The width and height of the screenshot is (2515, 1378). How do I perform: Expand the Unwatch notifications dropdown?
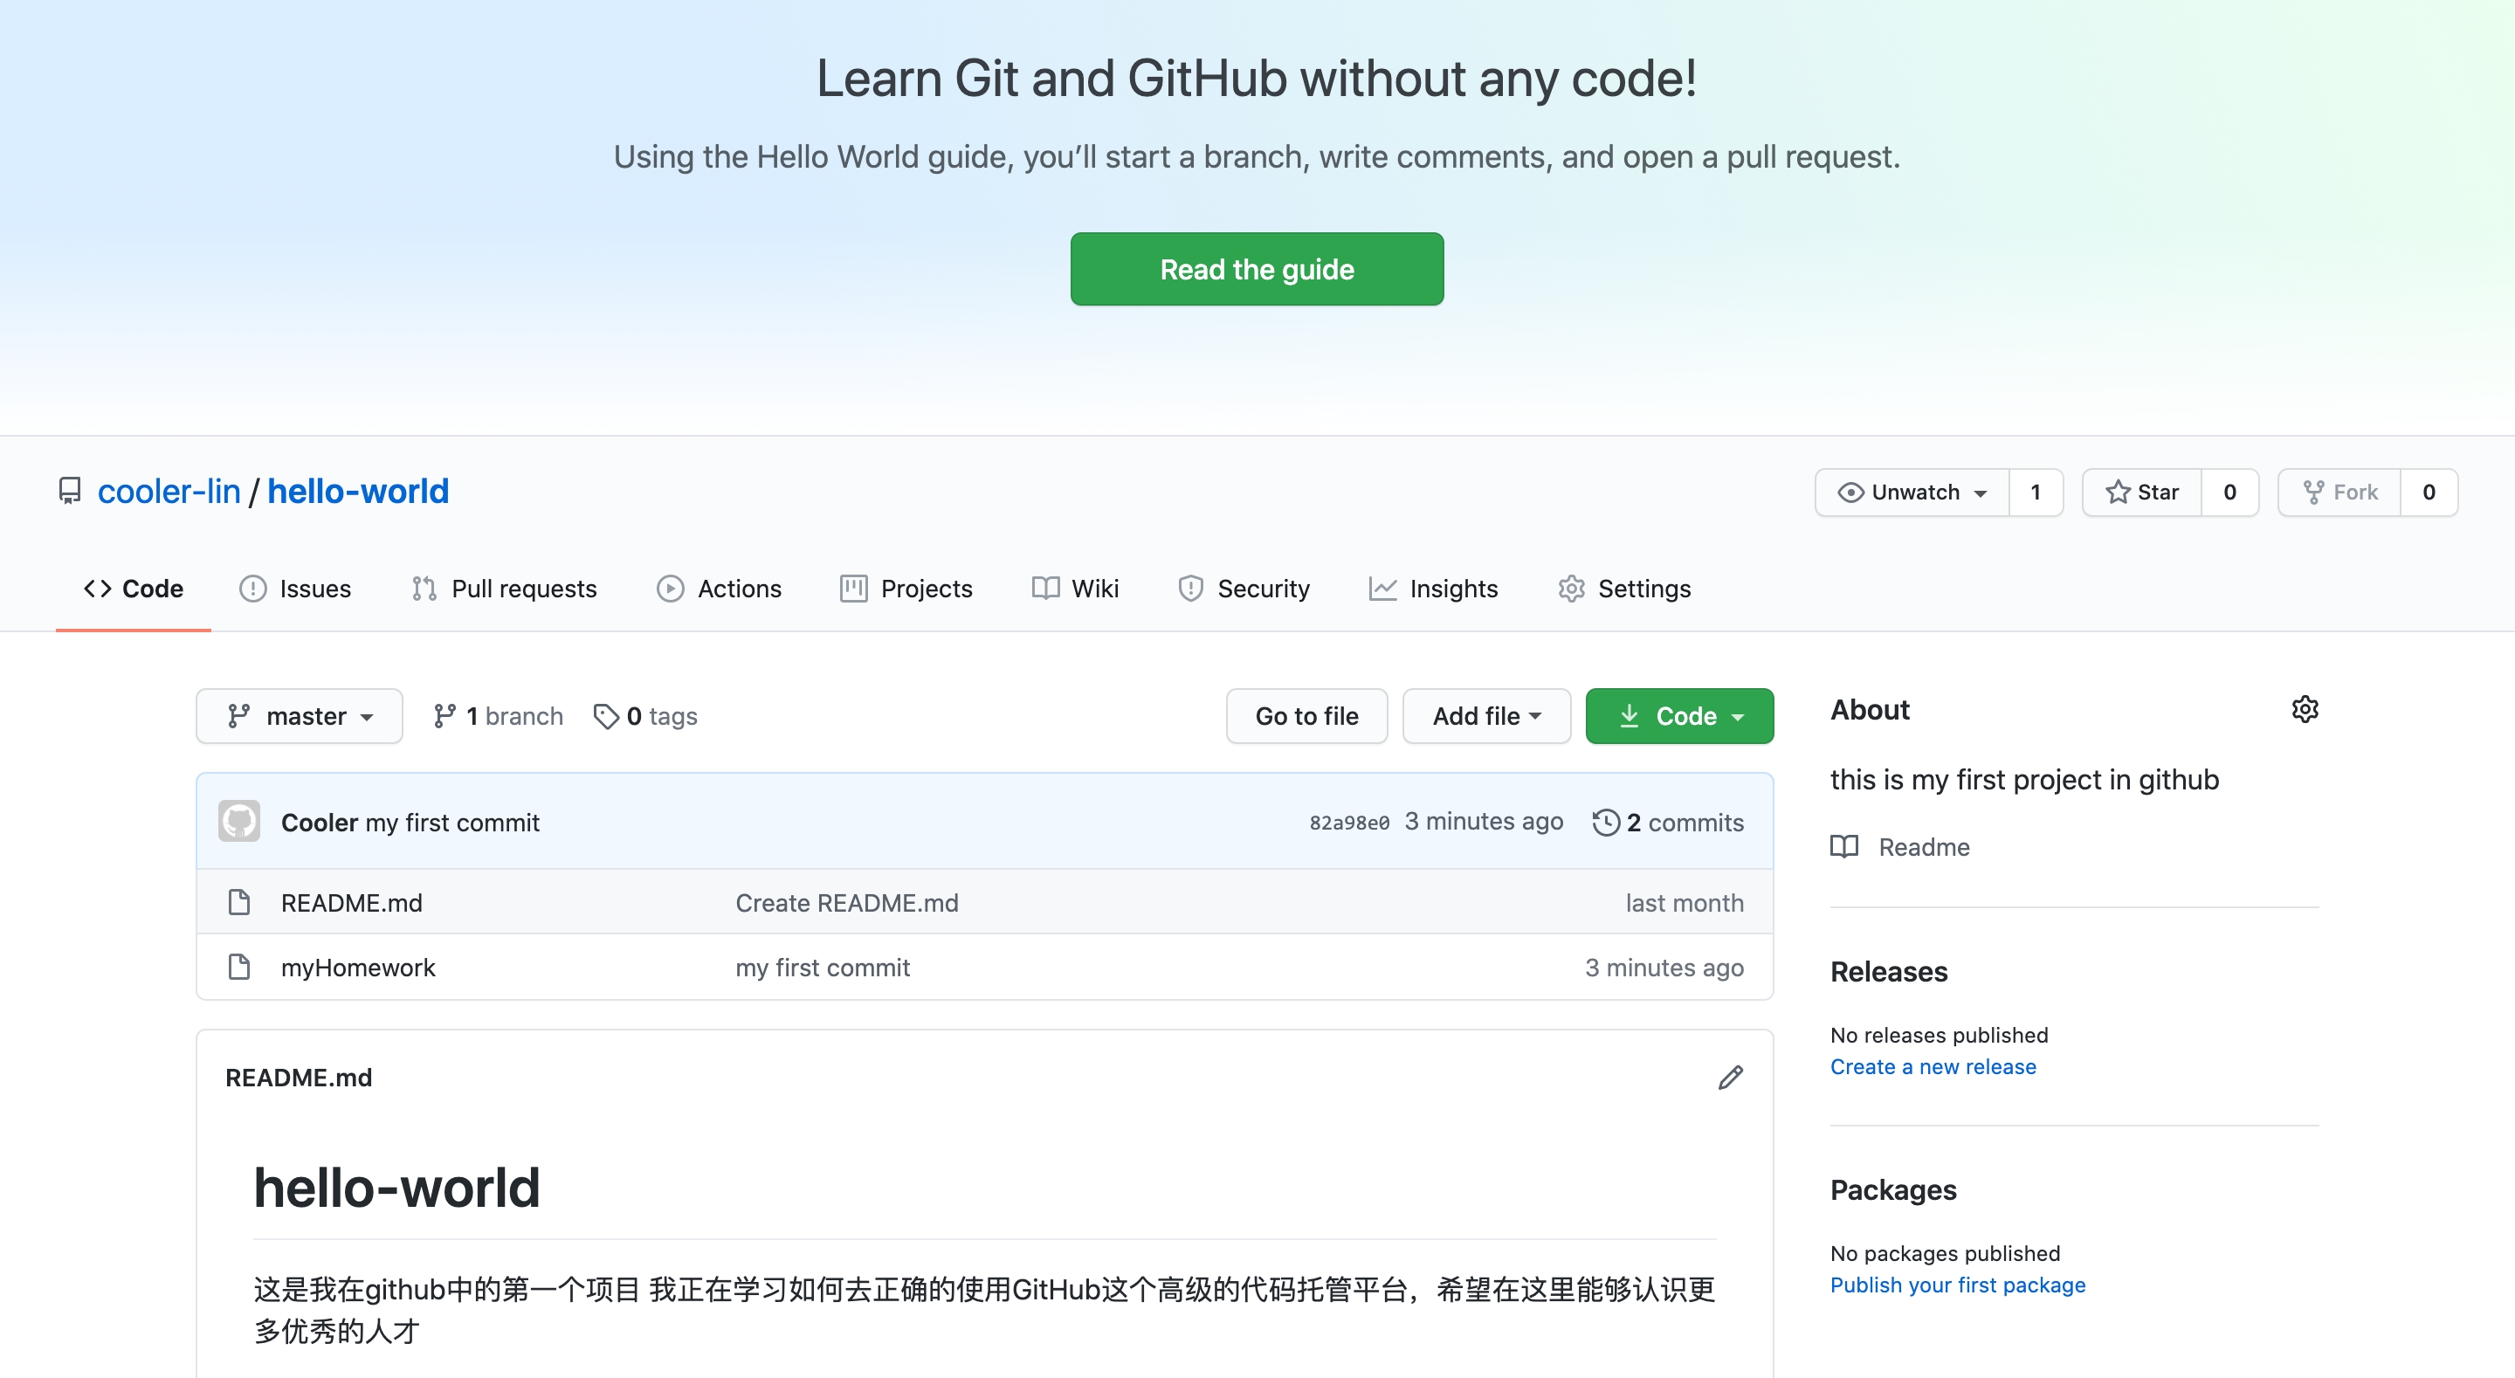click(x=1912, y=493)
